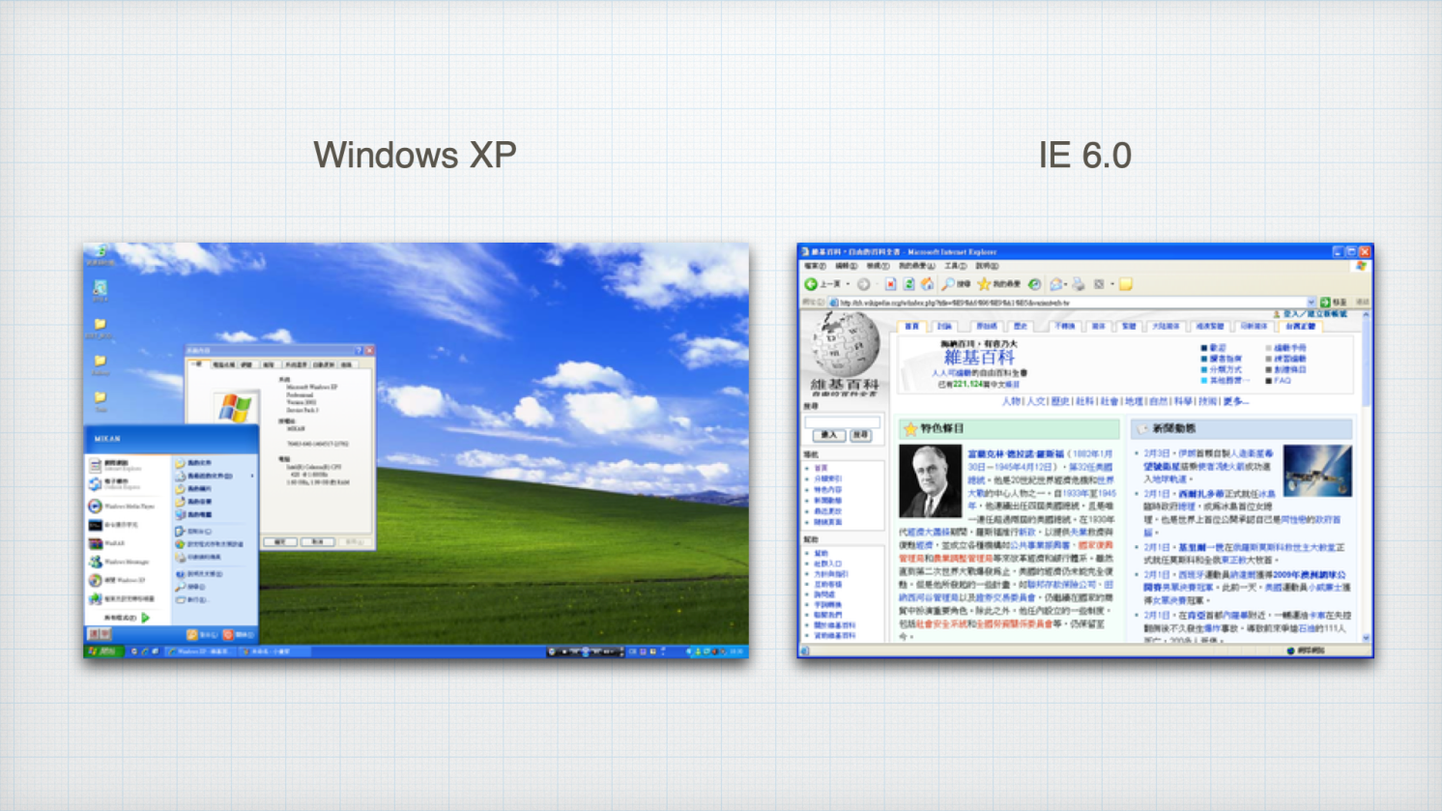Click Recycle Bin icon on XP desktop
The width and height of the screenshot is (1442, 811).
(101, 255)
